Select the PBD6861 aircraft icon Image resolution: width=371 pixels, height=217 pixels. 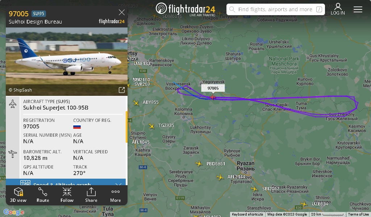[x=199, y=163]
